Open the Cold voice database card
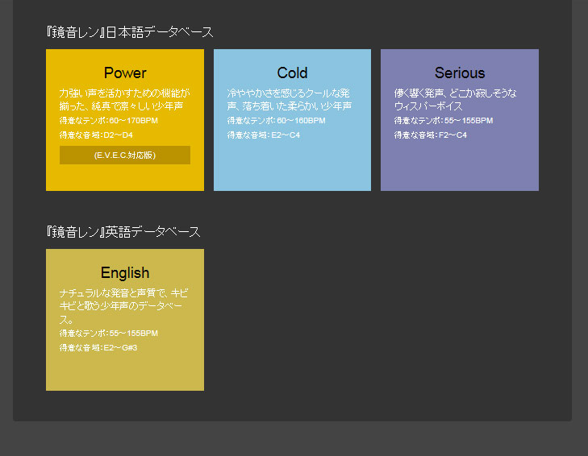 [x=292, y=120]
